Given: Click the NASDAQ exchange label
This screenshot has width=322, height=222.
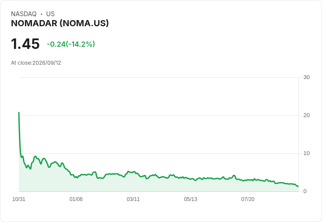Looking at the screenshot, I should [x=24, y=14].
